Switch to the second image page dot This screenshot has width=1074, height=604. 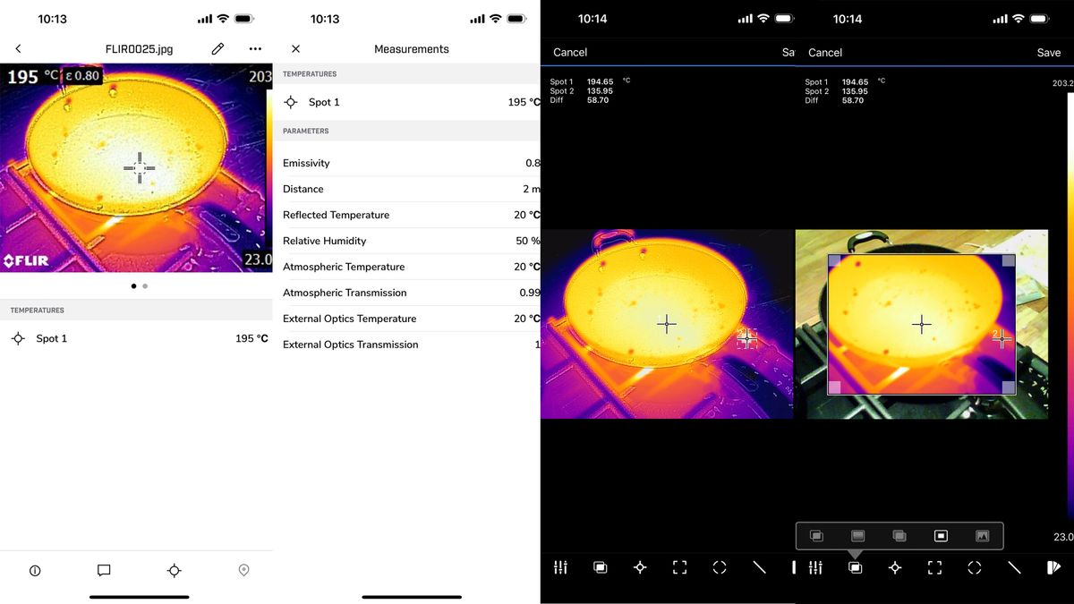click(145, 285)
